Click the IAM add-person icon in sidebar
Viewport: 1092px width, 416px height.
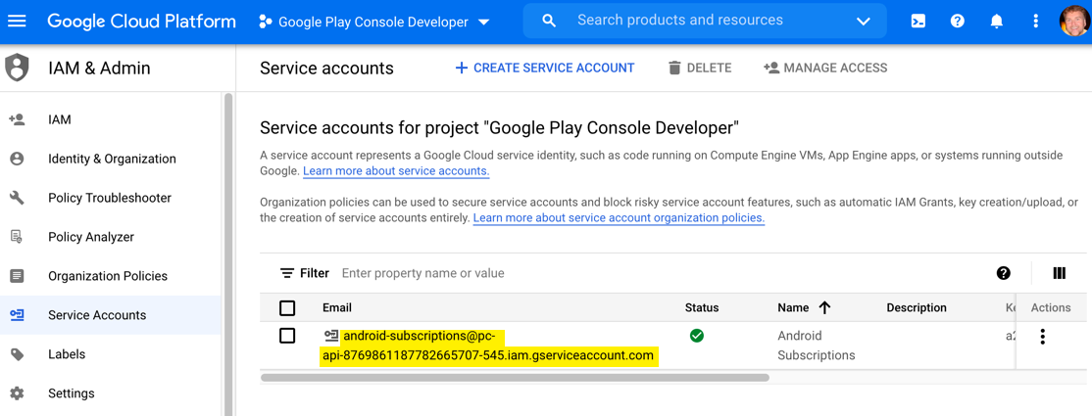click(17, 119)
